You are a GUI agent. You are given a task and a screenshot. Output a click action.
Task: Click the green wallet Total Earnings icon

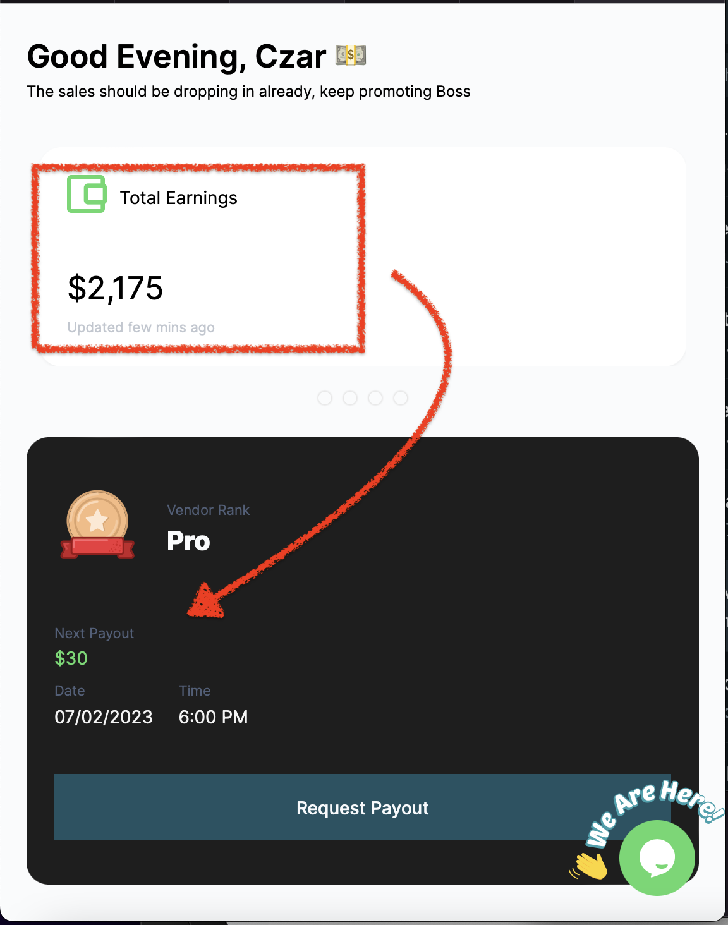(x=87, y=194)
